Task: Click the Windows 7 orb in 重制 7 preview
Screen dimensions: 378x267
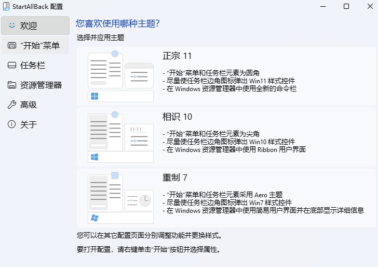Action: (95, 218)
